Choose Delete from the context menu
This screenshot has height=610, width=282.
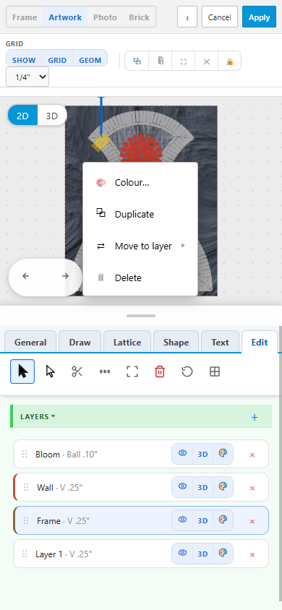140,278
